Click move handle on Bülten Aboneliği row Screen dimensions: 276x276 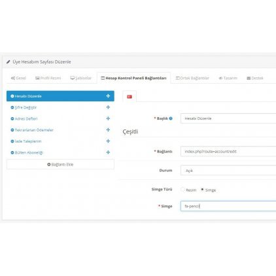point(108,152)
